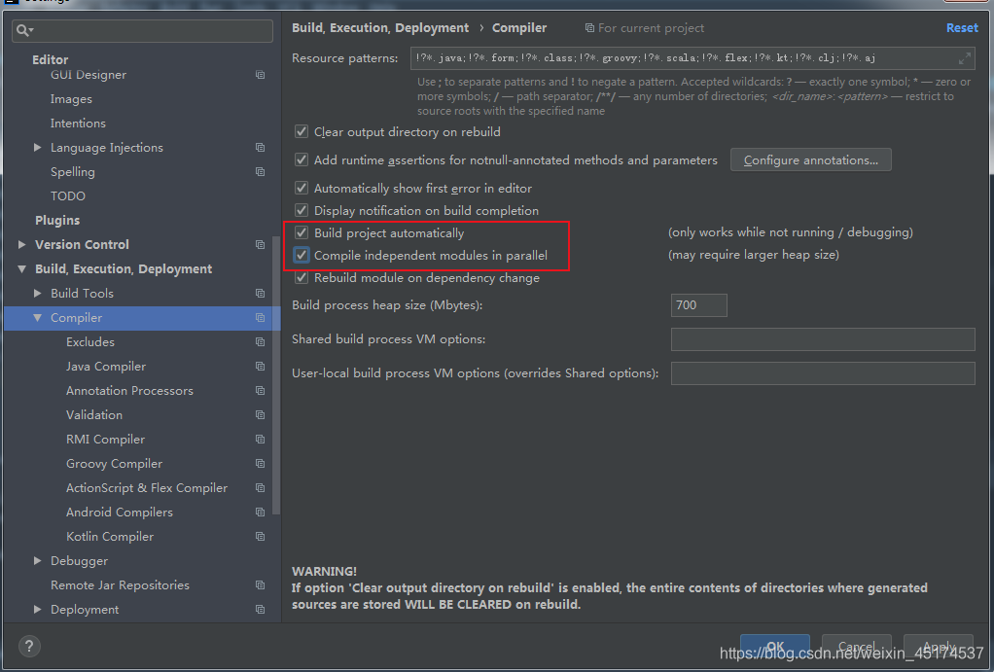The width and height of the screenshot is (994, 672).
Task: Select Annotation Processors in the tree
Action: (x=129, y=391)
